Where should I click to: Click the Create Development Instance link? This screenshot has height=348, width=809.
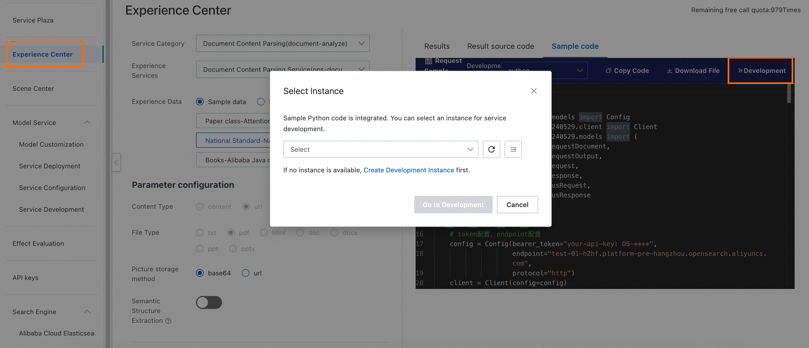tap(409, 170)
